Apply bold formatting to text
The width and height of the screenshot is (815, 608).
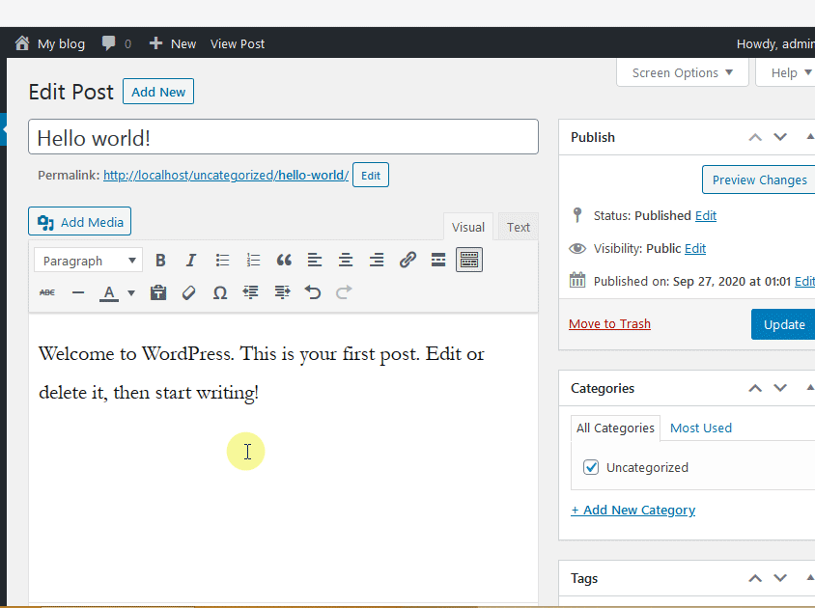(160, 259)
